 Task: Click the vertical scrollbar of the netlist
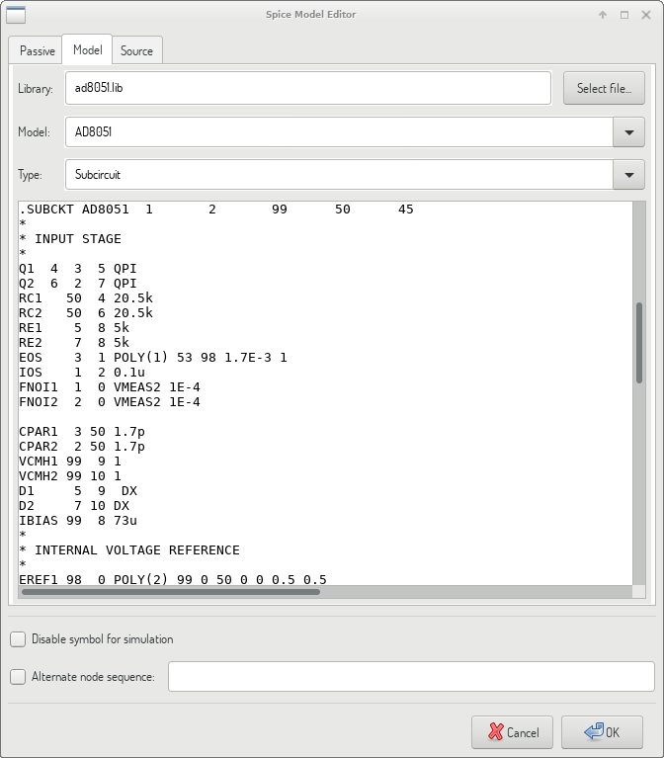[x=639, y=342]
